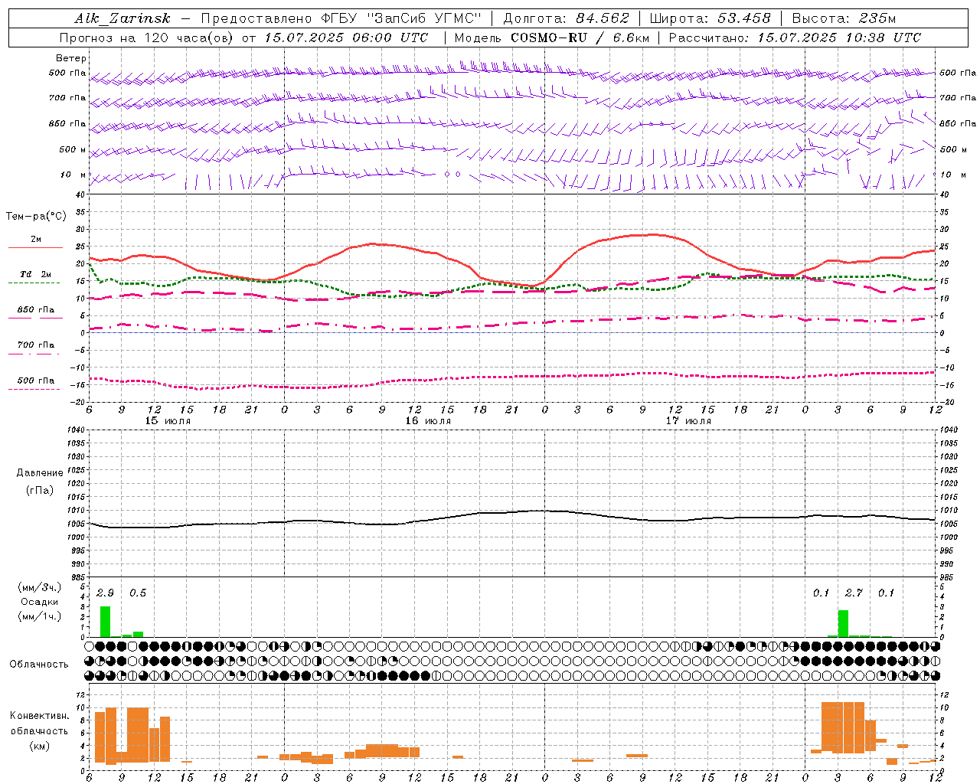Click the "16 июля" date label
Screen dimensions: 980x784
(x=428, y=421)
